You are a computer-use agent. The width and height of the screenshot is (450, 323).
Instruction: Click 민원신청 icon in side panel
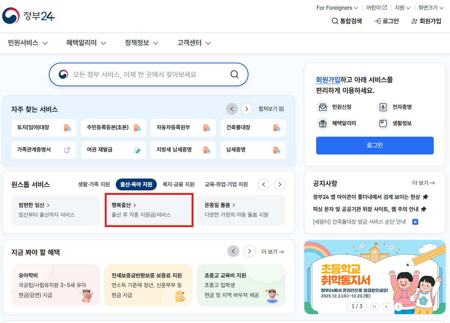[323, 107]
